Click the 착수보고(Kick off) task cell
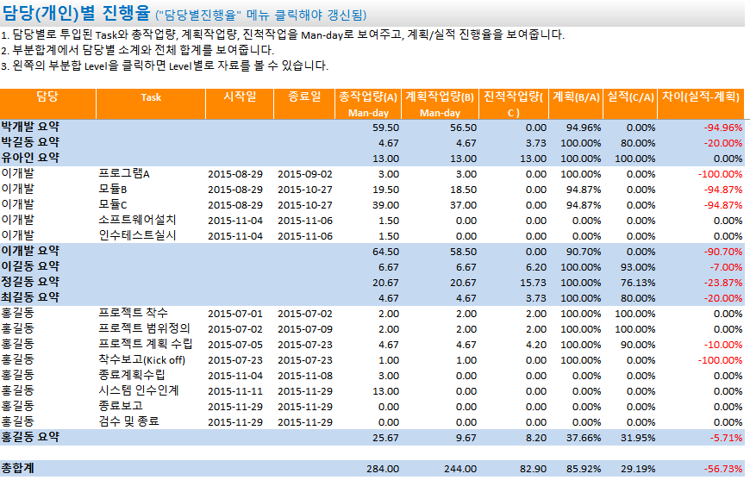Viewport: 750px width, 480px height. (141, 360)
